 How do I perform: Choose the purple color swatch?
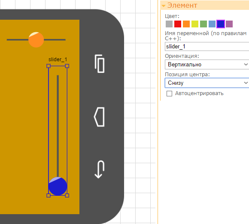[x=229, y=24]
